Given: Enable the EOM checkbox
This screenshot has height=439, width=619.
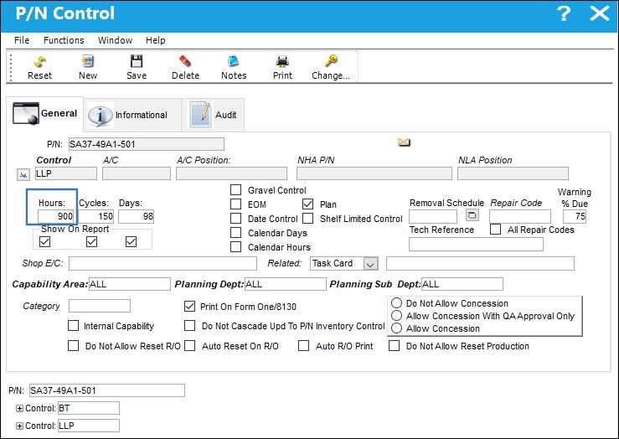Looking at the screenshot, I should click(235, 204).
